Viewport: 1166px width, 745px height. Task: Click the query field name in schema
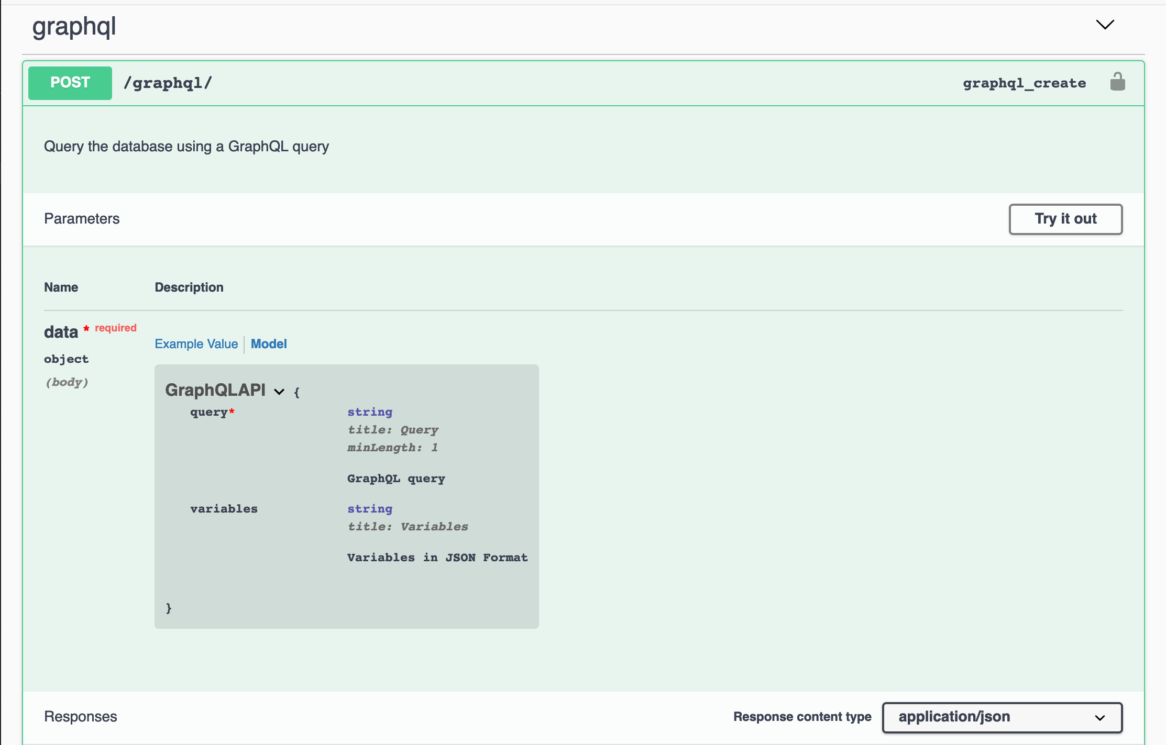207,412
